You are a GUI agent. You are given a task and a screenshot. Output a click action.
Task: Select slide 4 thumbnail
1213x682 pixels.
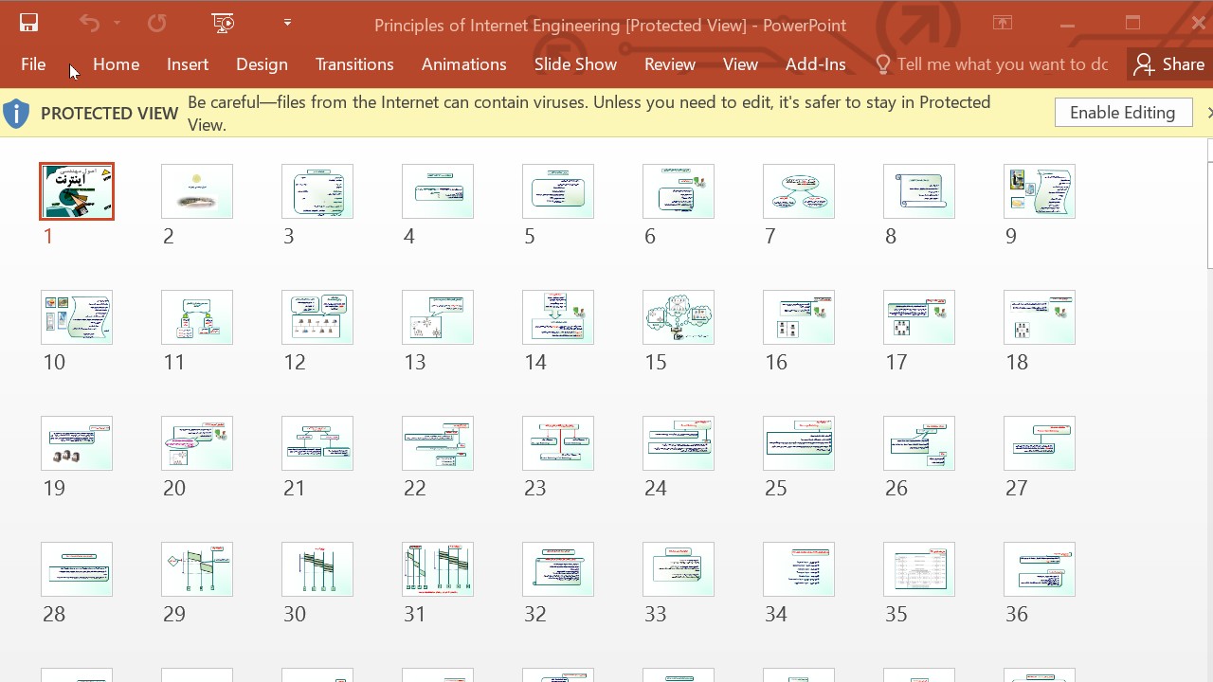(438, 191)
